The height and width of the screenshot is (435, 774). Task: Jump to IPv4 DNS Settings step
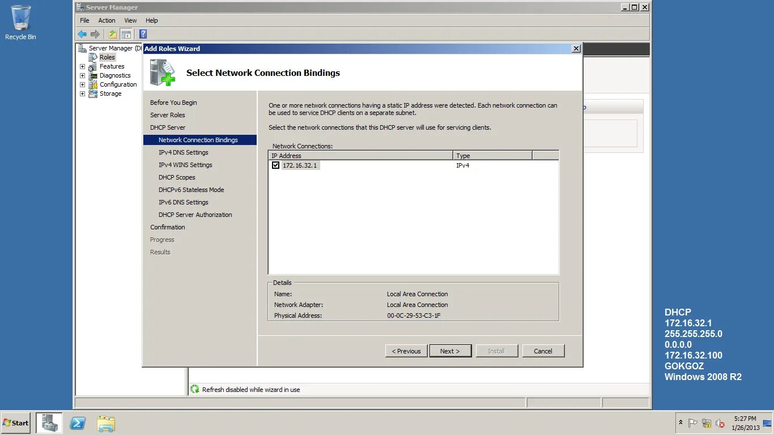click(x=183, y=152)
